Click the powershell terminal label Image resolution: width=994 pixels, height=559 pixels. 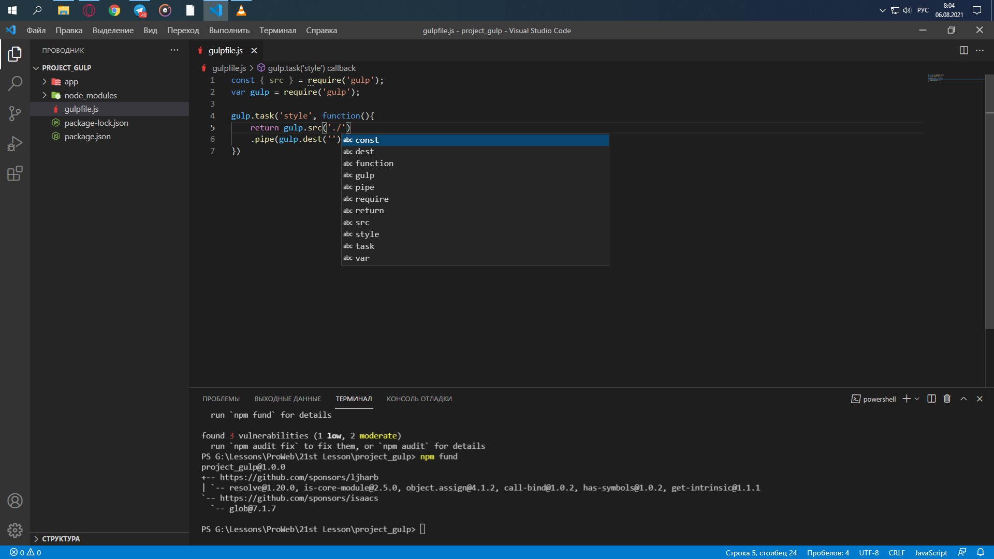(x=873, y=399)
